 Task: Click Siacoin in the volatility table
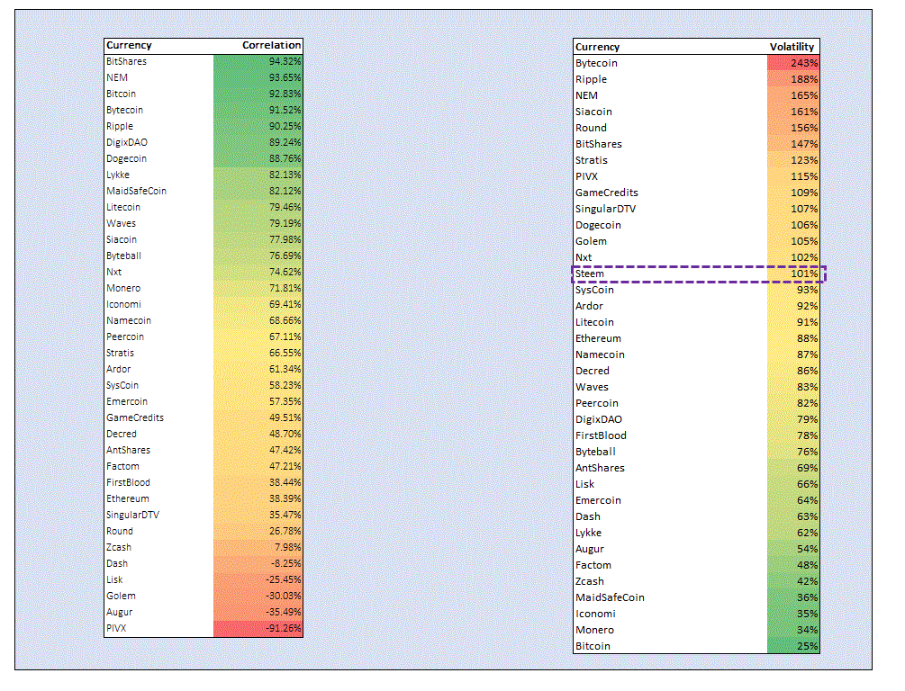594,112
